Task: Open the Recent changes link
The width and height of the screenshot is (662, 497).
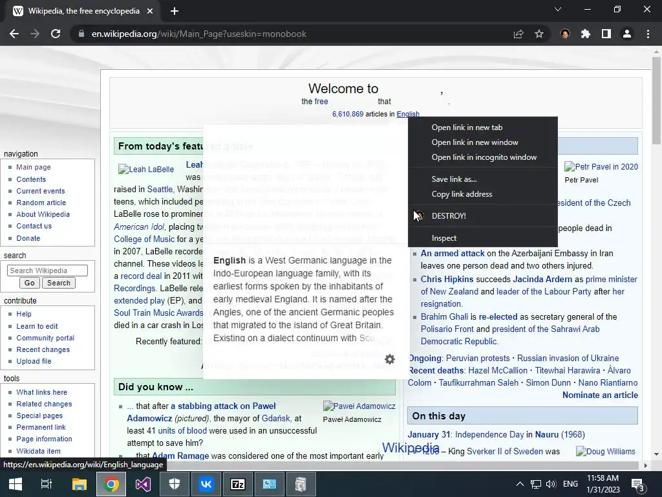Action: [x=43, y=349]
